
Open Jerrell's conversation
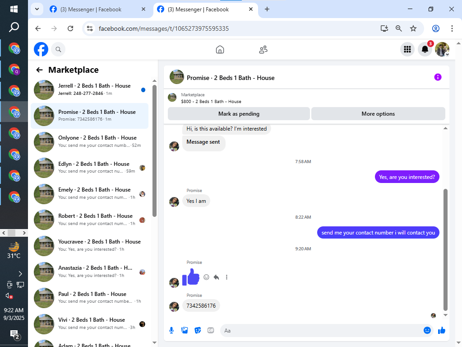90,89
